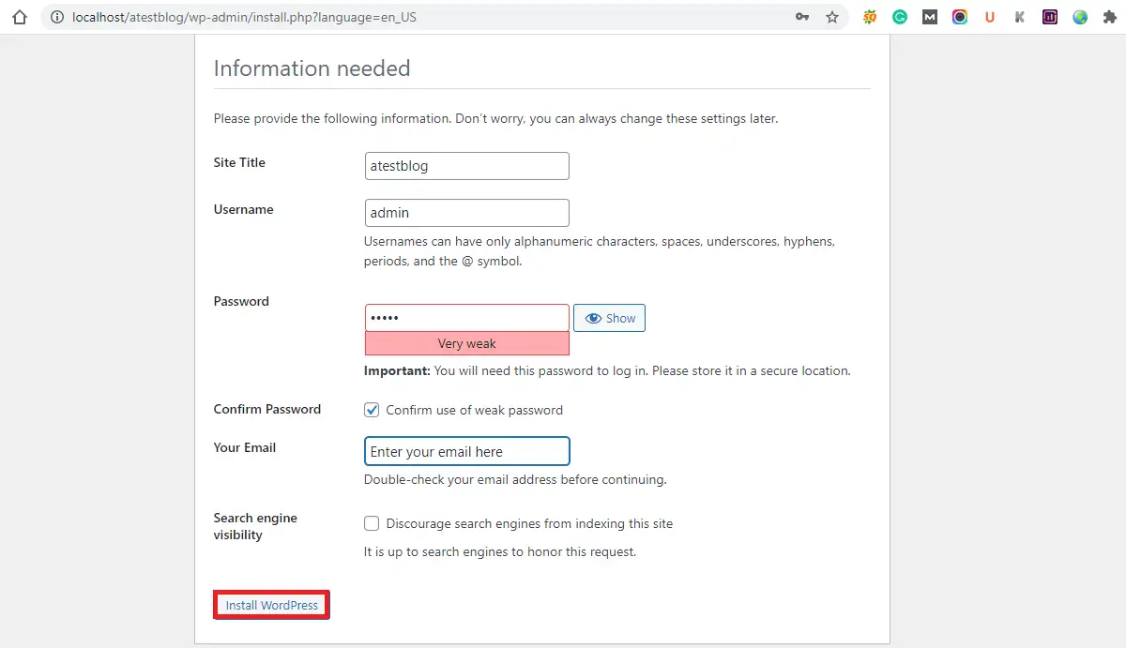The height and width of the screenshot is (648, 1126).
Task: Click the Information needed heading
Action: (x=312, y=68)
